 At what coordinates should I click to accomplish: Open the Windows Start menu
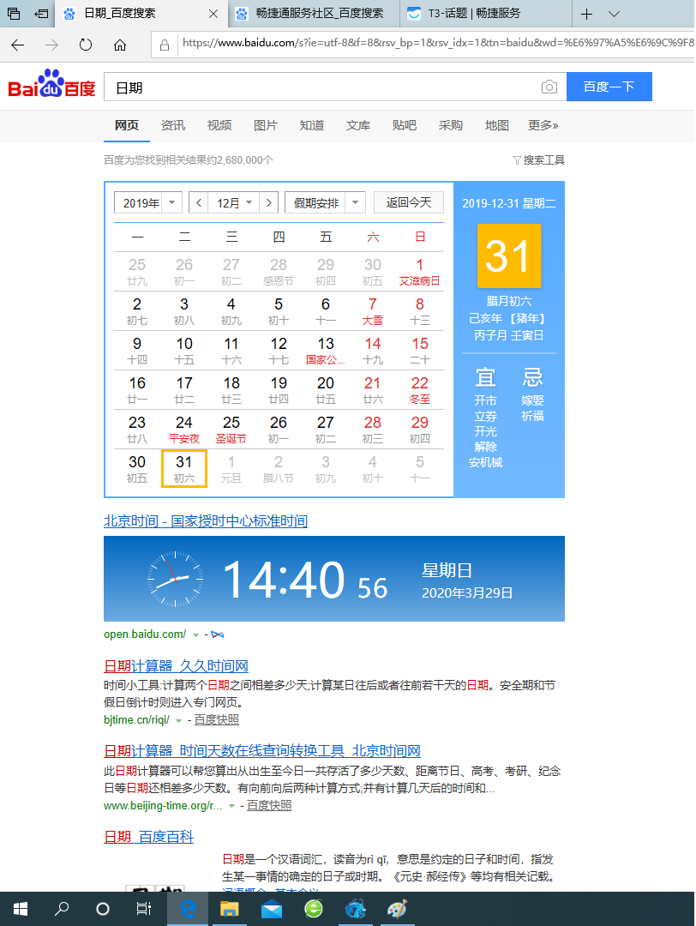[x=21, y=909]
